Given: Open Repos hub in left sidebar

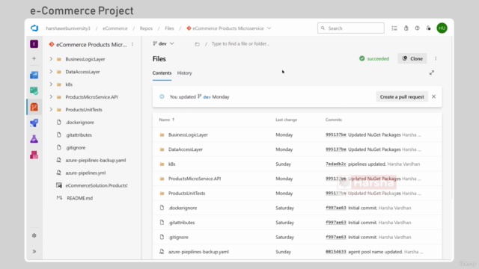Looking at the screenshot, I should [34, 107].
